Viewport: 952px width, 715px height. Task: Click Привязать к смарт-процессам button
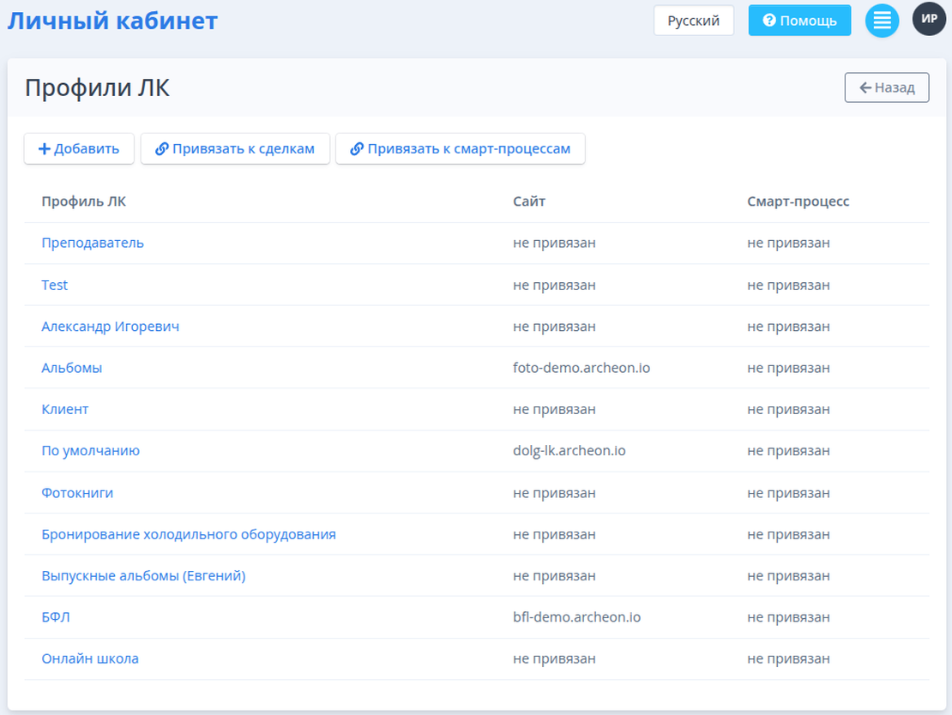[460, 148]
